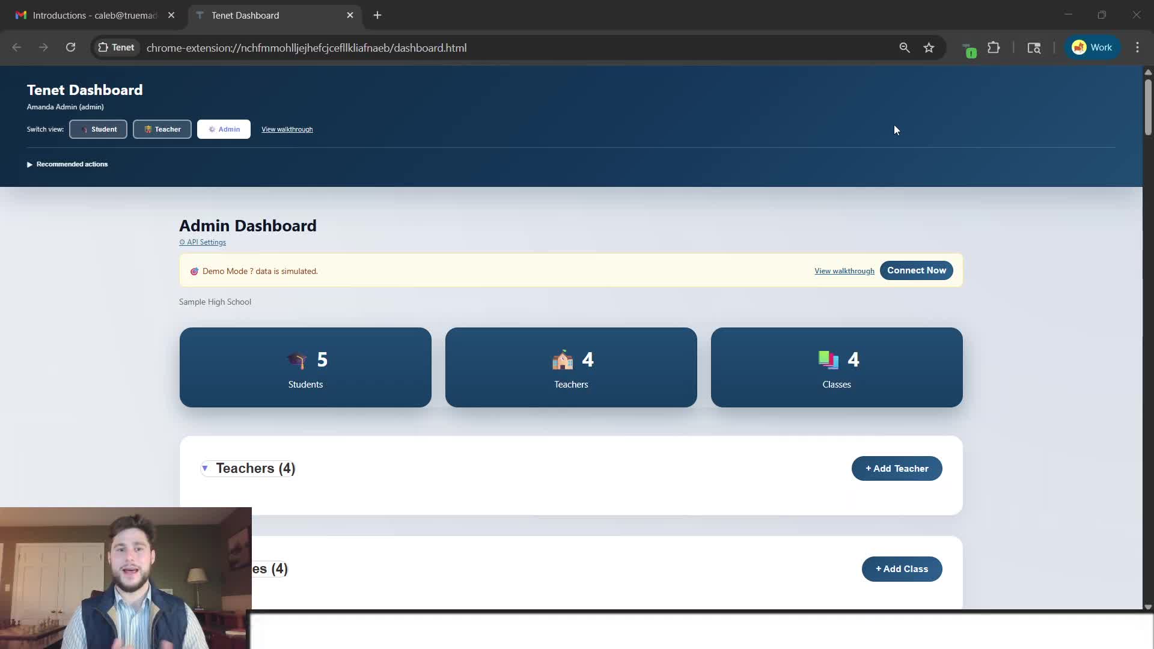Click the browser reload icon
The image size is (1154, 649).
[x=70, y=47]
